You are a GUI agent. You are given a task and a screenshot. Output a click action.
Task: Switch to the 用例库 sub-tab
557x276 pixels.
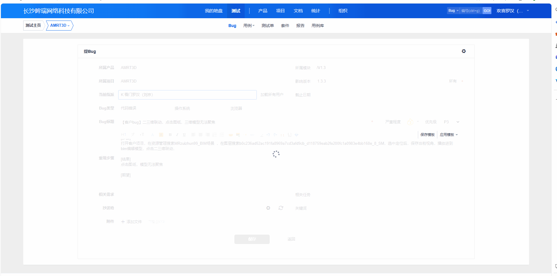tap(318, 26)
